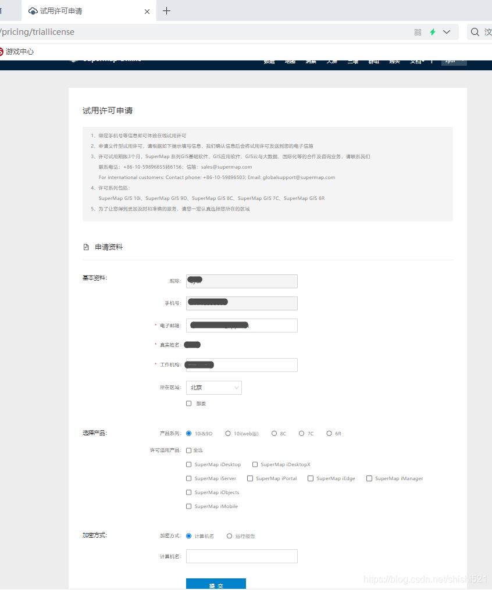
Task: Choose 运行报告 encryption method radio
Action: (x=230, y=536)
